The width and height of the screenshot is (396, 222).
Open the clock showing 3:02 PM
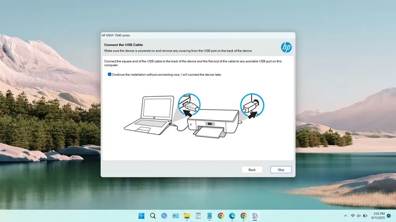(x=378, y=216)
